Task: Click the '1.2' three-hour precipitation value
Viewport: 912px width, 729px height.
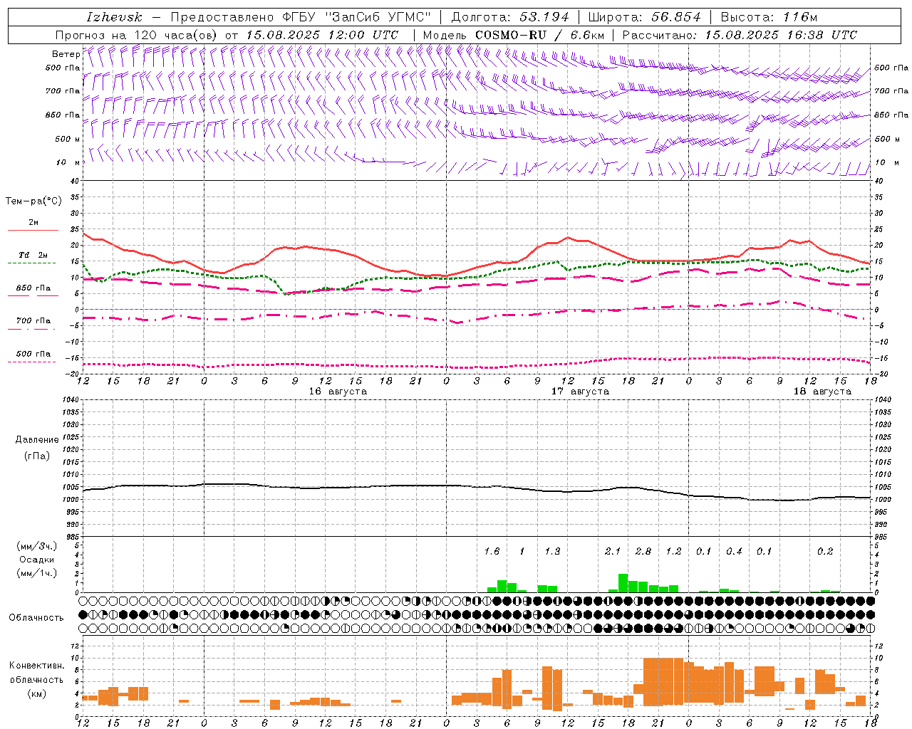Action: click(x=673, y=552)
